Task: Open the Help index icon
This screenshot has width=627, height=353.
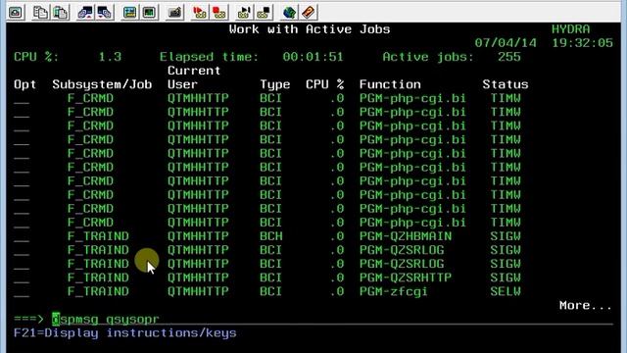Action: click(x=309, y=13)
